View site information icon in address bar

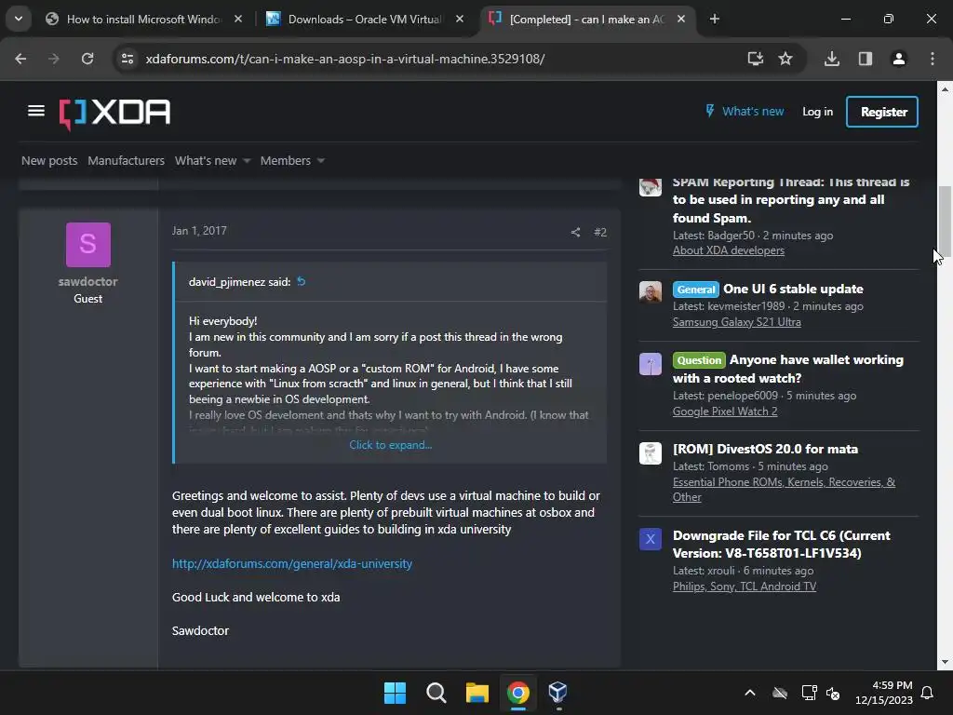[128, 59]
